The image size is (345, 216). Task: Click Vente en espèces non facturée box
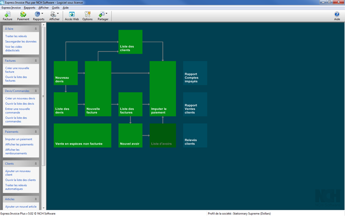[83, 135]
